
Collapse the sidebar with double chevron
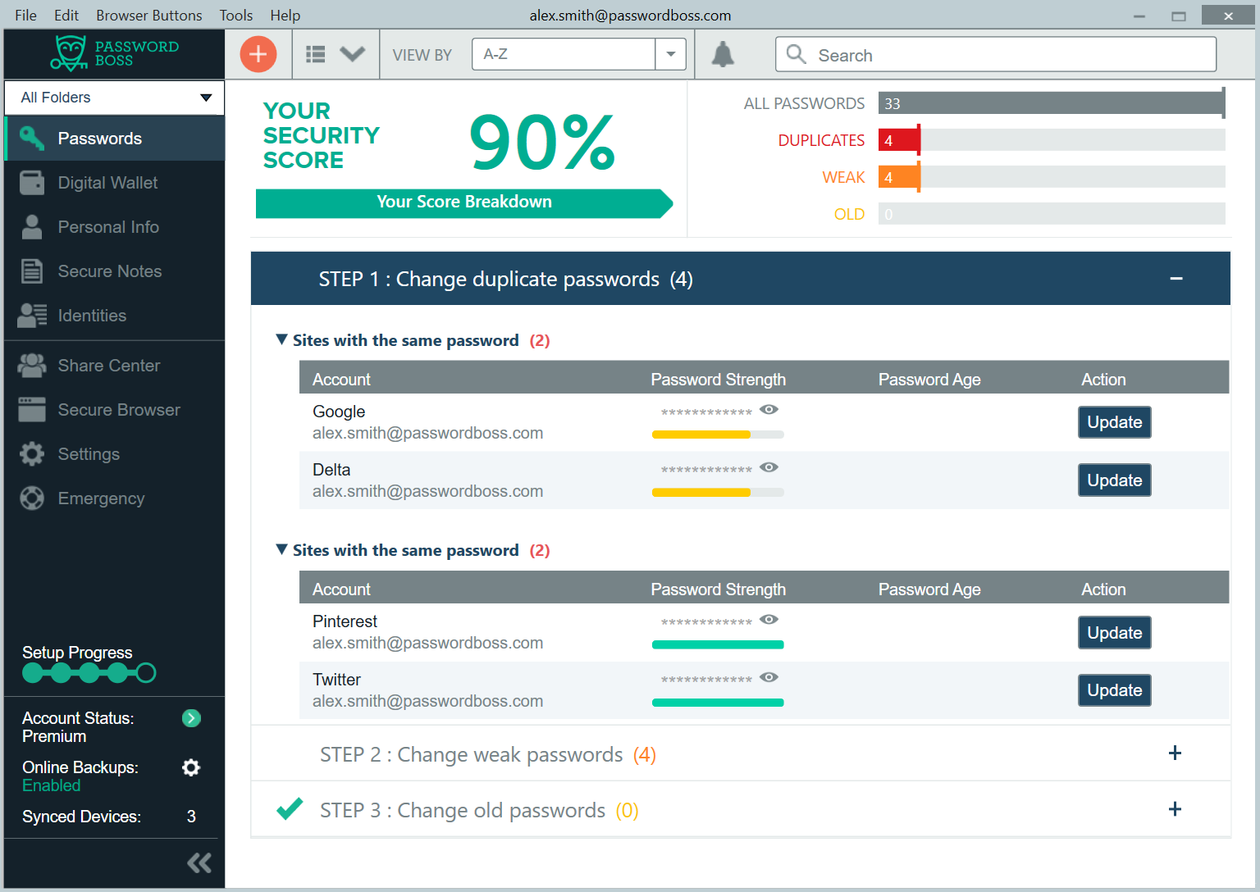[x=199, y=862]
